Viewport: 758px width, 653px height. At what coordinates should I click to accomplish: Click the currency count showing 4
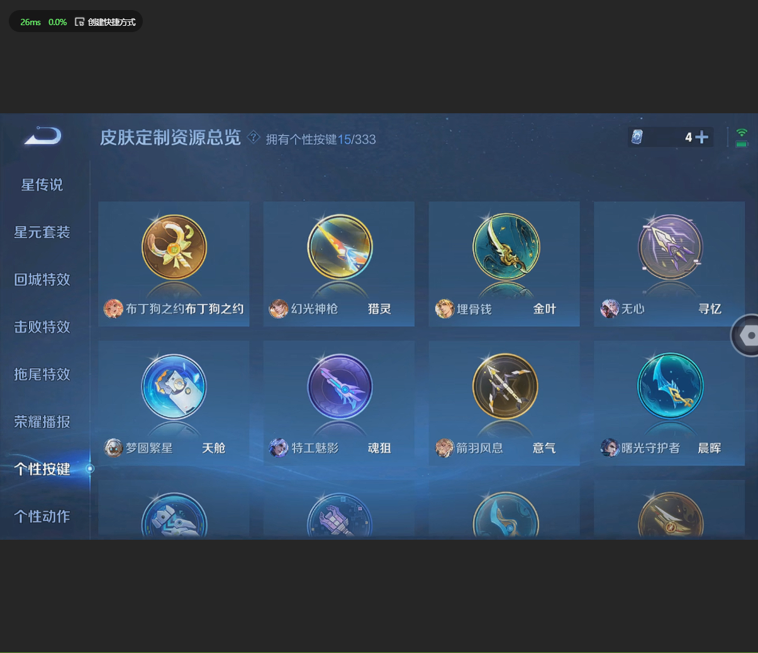(688, 137)
